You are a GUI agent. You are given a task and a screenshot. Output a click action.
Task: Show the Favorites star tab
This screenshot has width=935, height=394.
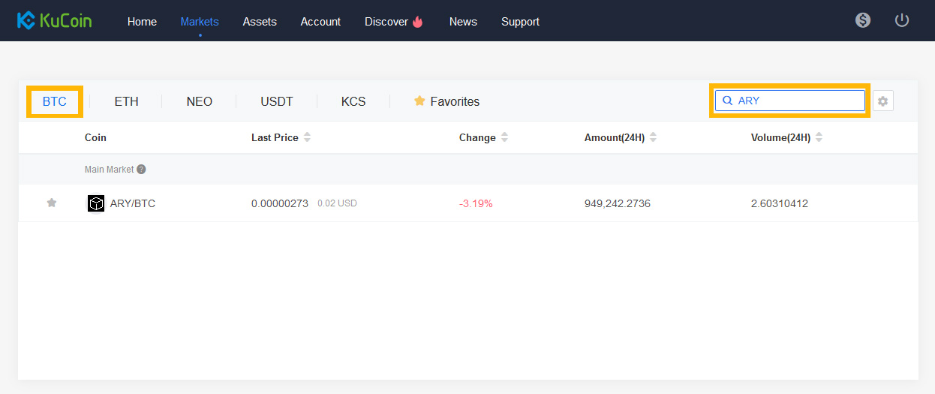pos(446,101)
